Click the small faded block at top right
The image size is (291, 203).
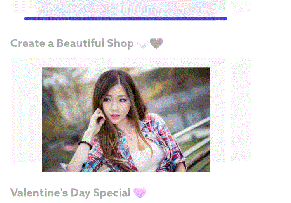[x=241, y=6]
